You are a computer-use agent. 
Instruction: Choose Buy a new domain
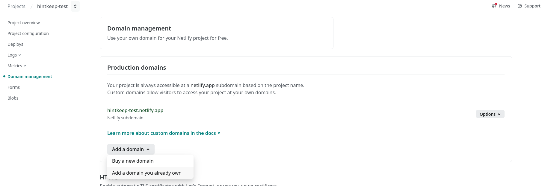point(150,161)
